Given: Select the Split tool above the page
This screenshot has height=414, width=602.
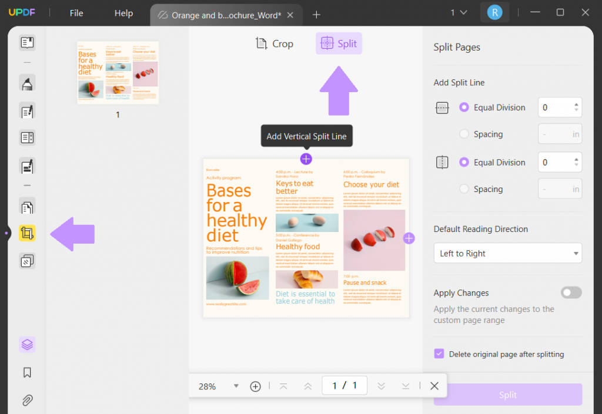Looking at the screenshot, I should point(339,43).
